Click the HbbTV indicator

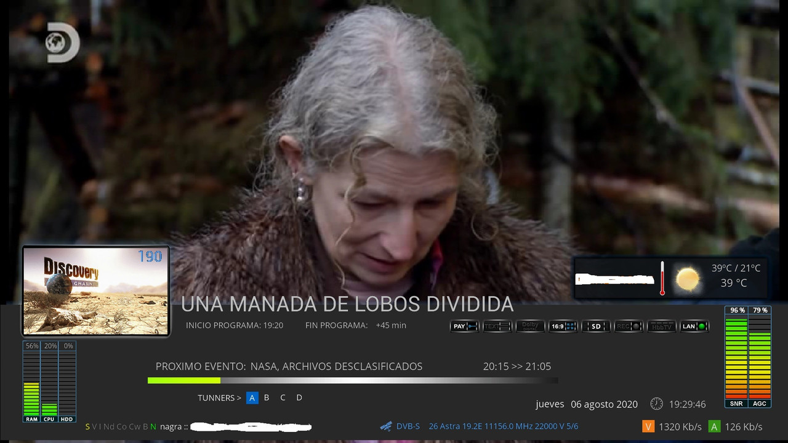[662, 326]
